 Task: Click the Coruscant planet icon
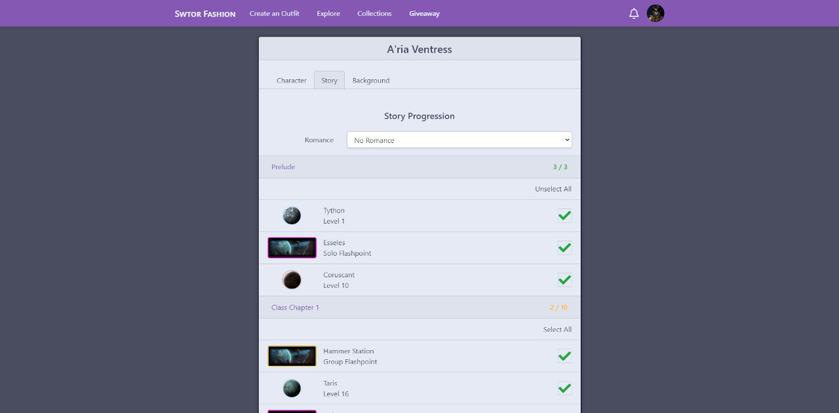point(292,280)
